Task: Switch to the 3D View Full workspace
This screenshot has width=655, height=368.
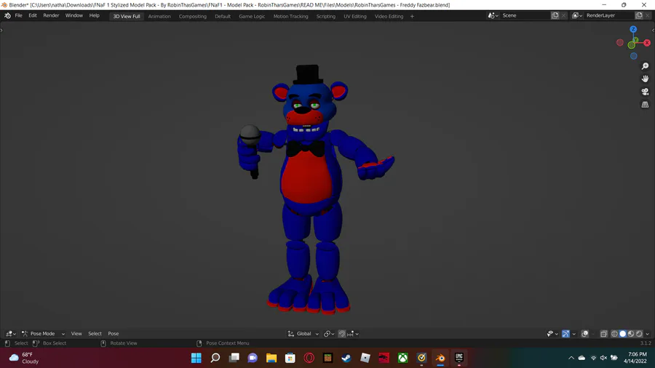Action: [127, 16]
